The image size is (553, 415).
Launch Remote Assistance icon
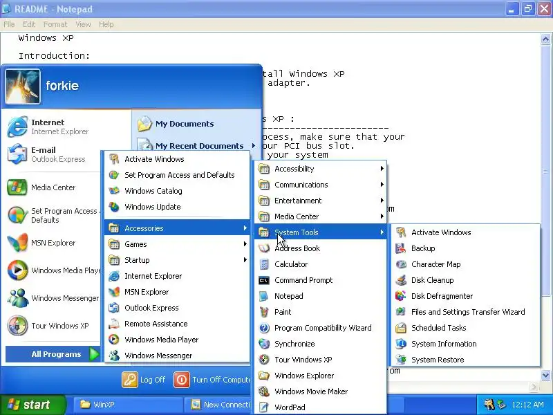[x=114, y=323]
